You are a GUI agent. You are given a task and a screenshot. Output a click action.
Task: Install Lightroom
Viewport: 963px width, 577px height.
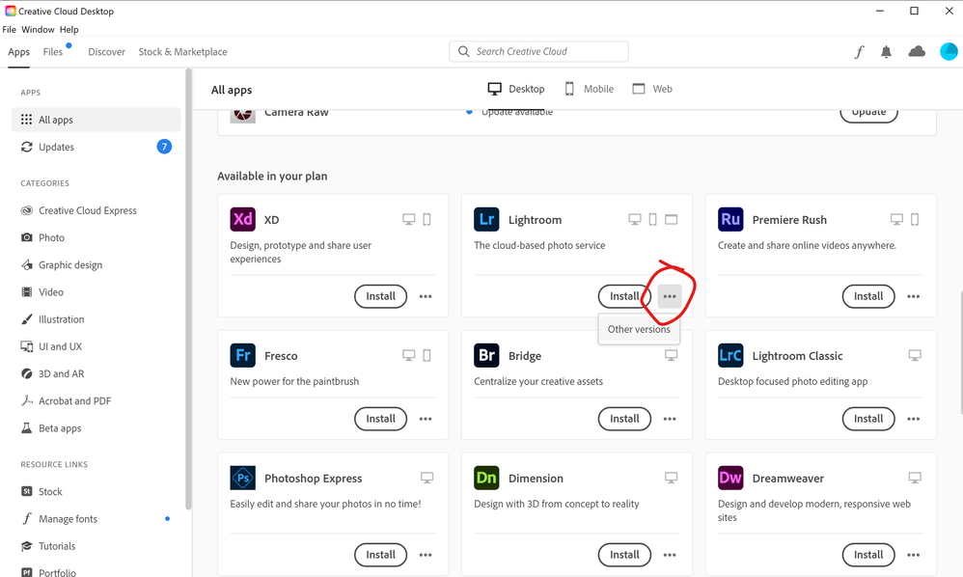624,296
